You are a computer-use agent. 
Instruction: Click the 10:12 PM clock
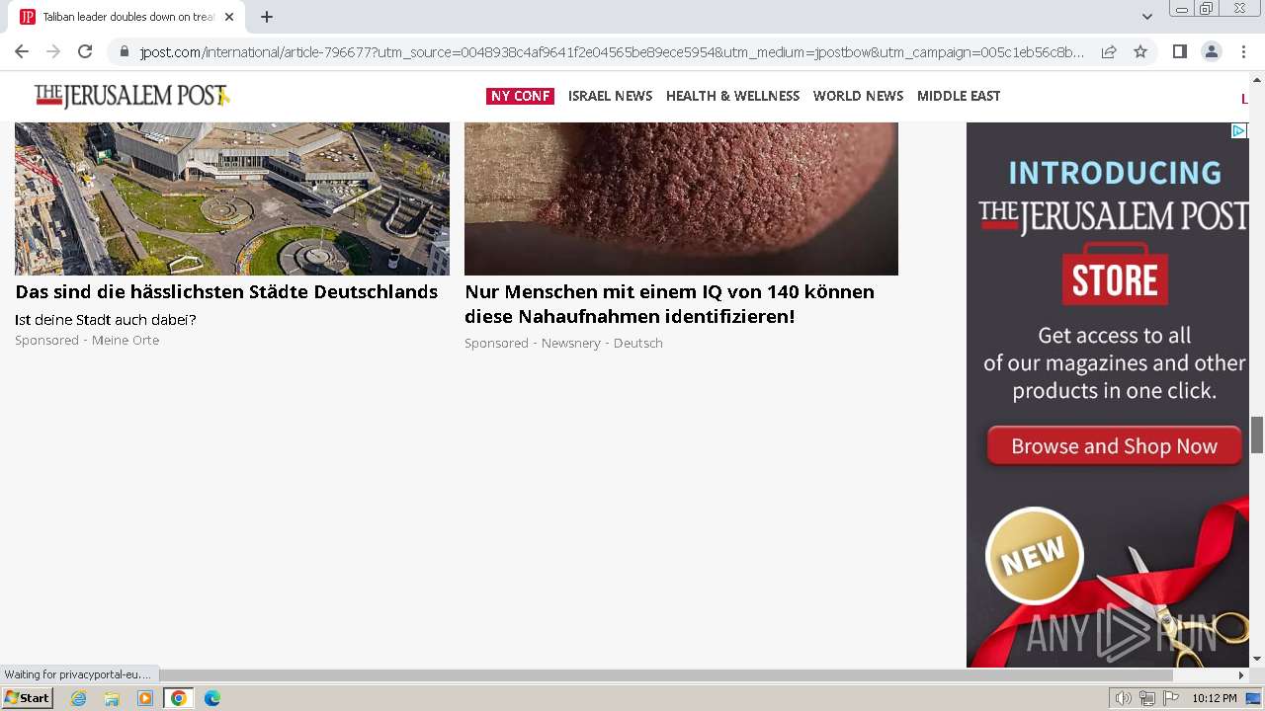(x=1214, y=698)
